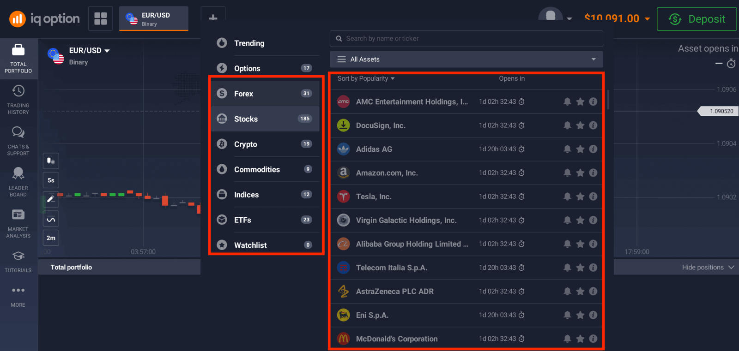
Task: Star Telecom Italia S.p.A. as favorite
Action: coord(580,268)
